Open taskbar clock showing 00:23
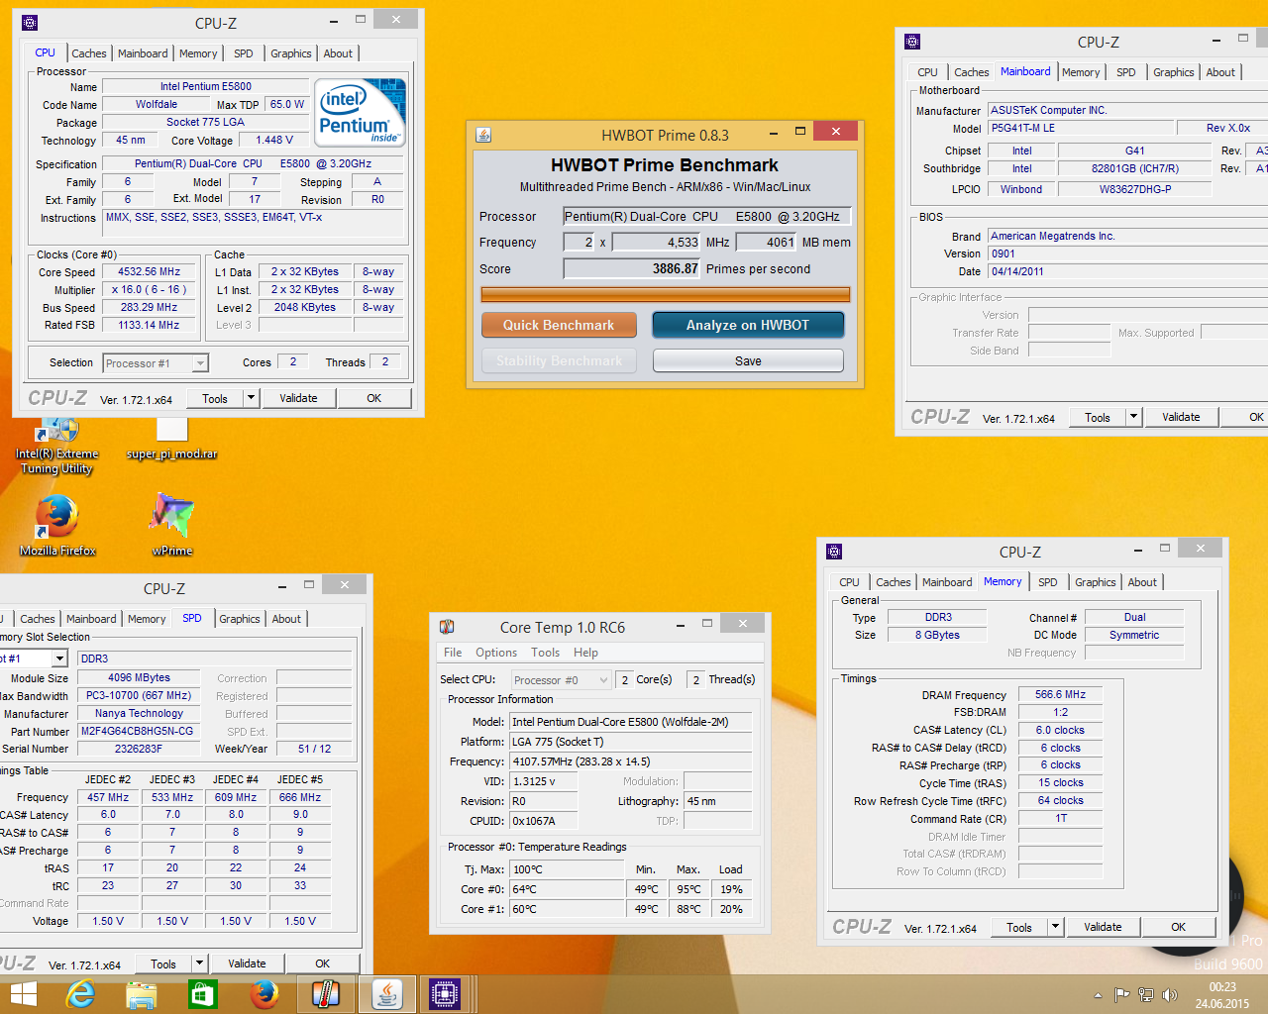The image size is (1268, 1014). click(x=1222, y=995)
